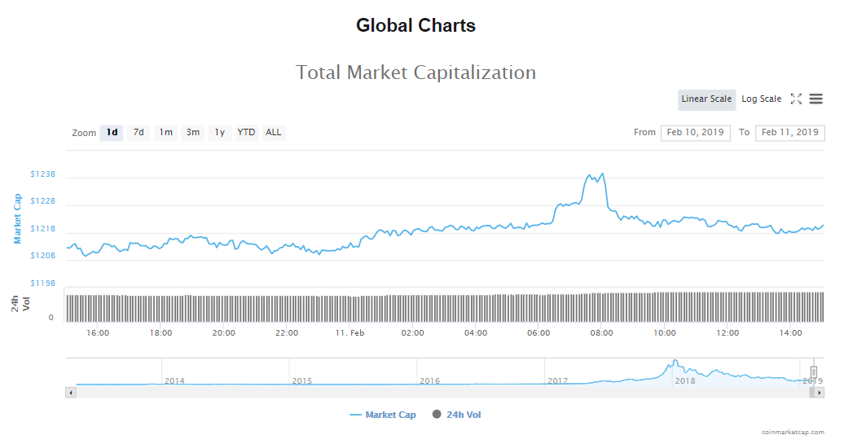
Task: Choose the YTD zoom option
Action: click(246, 133)
